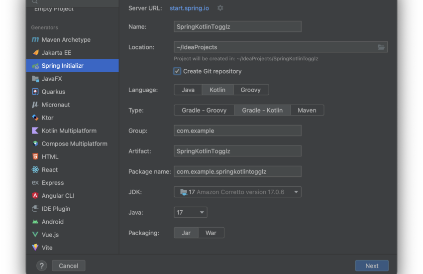
Task: Select Java language option
Action: click(x=188, y=90)
